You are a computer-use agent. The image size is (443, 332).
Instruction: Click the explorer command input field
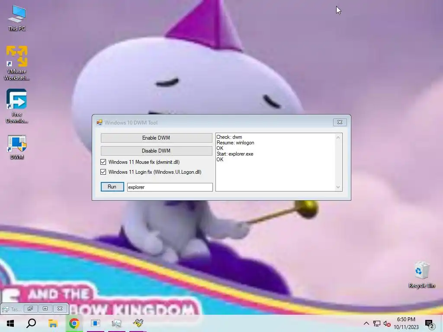point(170,187)
